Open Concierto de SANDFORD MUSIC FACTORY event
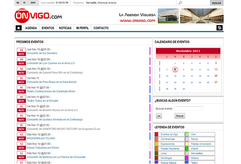The height and width of the screenshot is (164, 241). click(x=63, y=129)
